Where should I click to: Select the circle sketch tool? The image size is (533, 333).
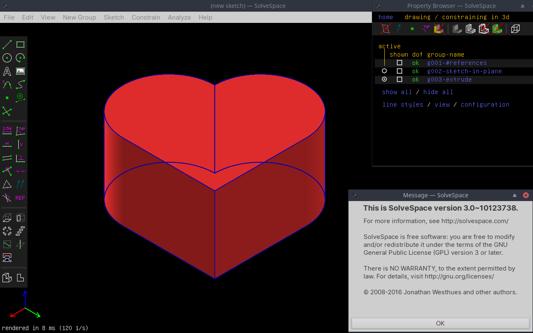click(7, 58)
